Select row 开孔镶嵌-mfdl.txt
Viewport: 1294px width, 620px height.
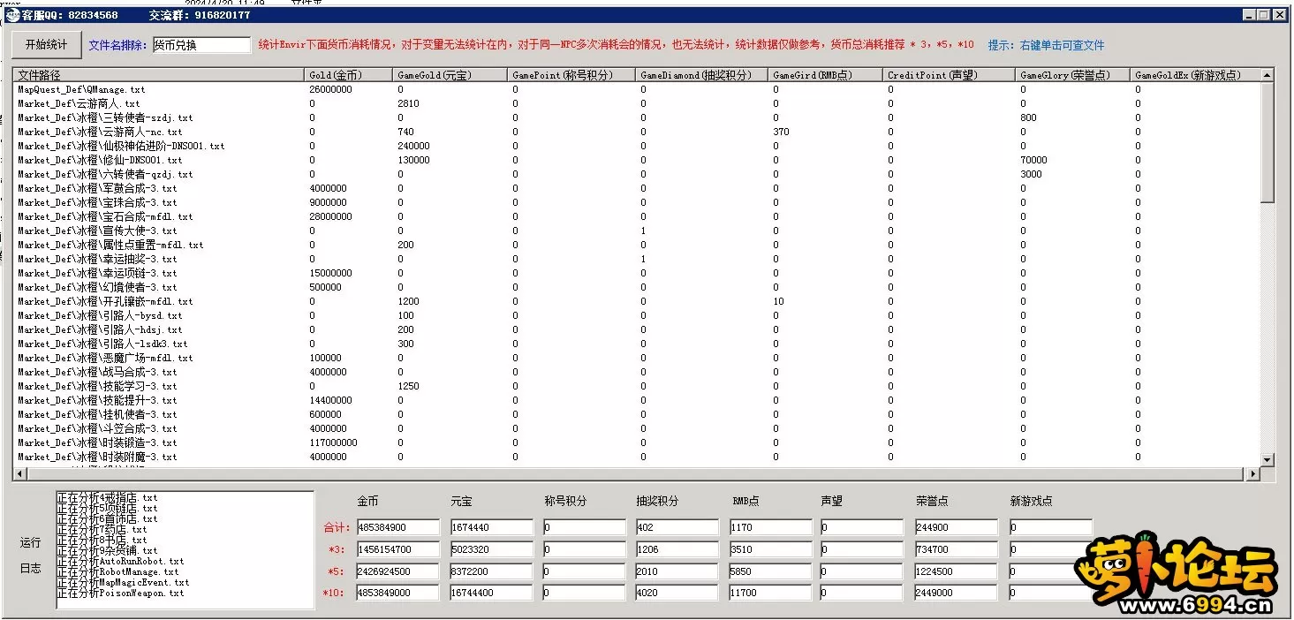point(637,301)
